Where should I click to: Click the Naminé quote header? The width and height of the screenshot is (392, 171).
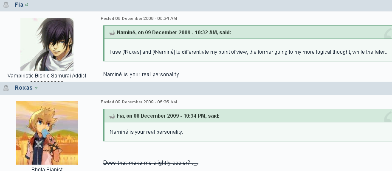click(174, 33)
